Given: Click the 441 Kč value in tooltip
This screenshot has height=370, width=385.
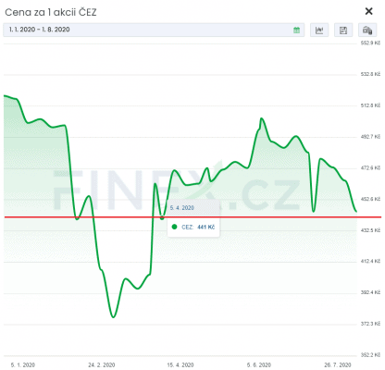Looking at the screenshot, I should pos(205,227).
